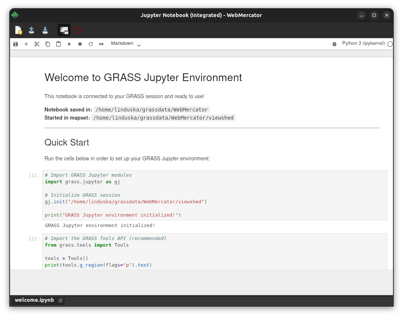Insert a new cell with plus icon

pos(26,44)
